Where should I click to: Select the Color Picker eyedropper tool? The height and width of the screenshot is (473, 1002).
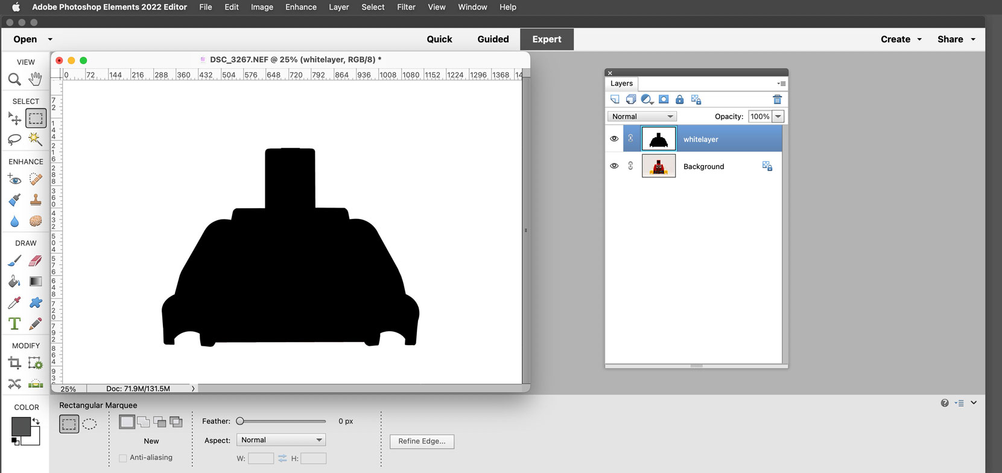(14, 302)
